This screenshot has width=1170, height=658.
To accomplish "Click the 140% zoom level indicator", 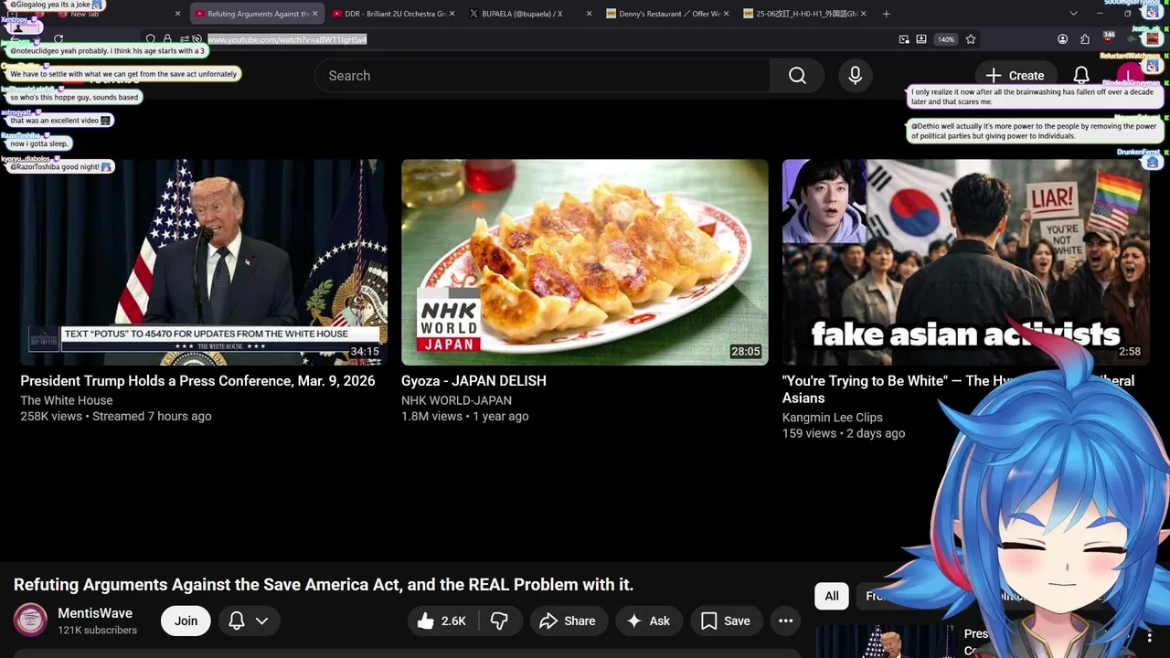I will [946, 39].
